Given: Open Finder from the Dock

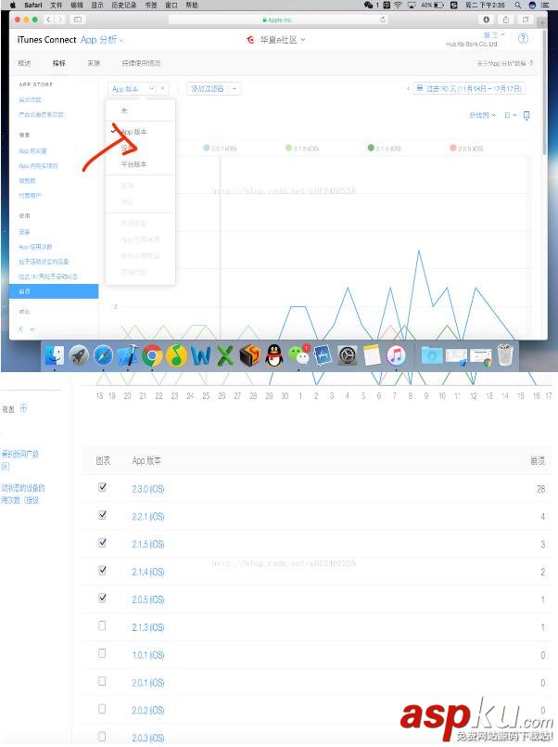Looking at the screenshot, I should point(55,355).
